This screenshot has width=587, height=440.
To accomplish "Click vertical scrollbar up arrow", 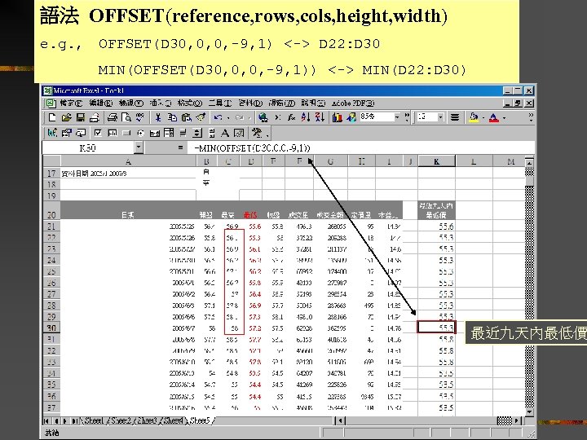I will click(x=529, y=162).
